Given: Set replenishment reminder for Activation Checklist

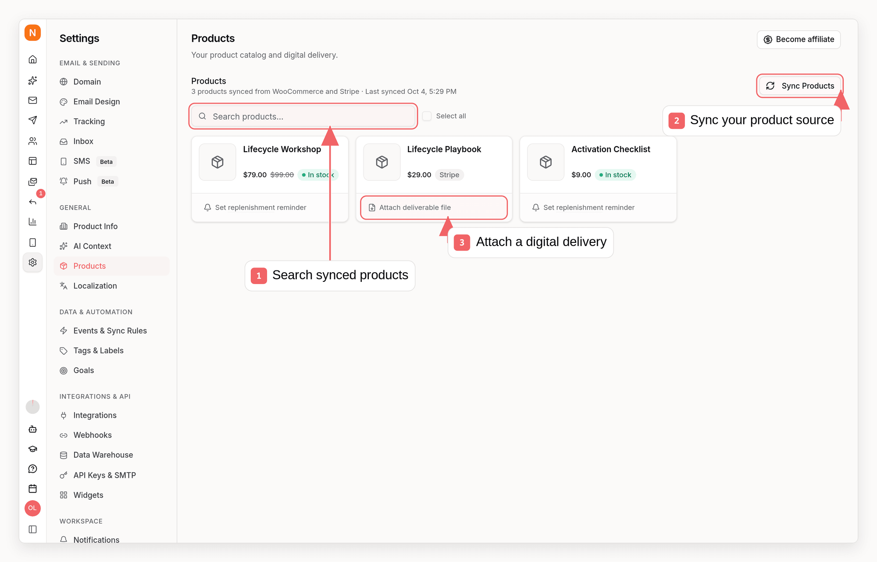Looking at the screenshot, I should pos(583,207).
